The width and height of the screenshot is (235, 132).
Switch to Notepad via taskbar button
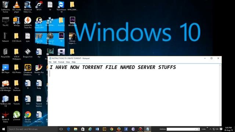pyautogui.click(x=148, y=129)
